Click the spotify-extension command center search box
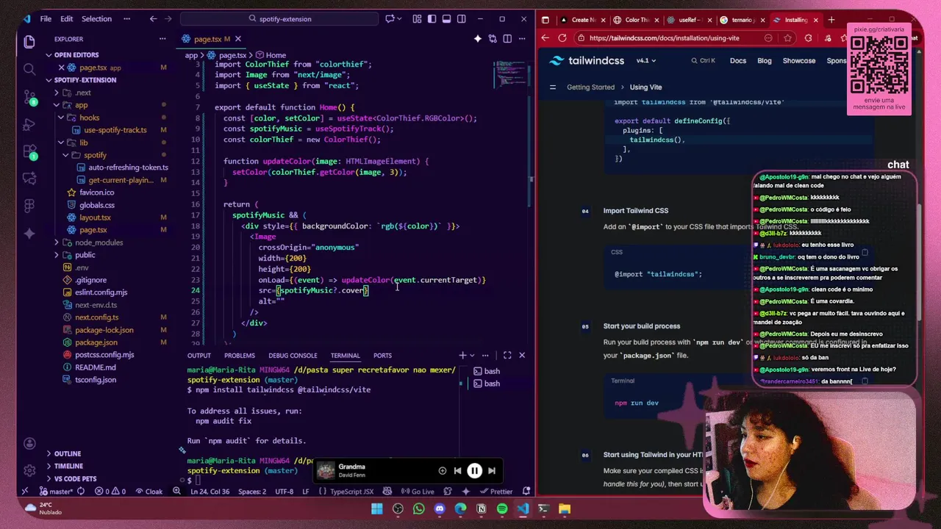Screen dimensions: 941x529 coord(279,19)
